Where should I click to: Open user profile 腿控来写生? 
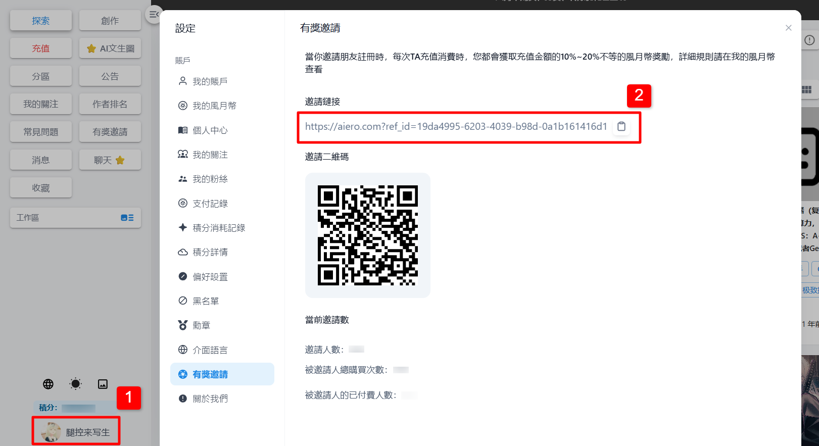[76, 432]
